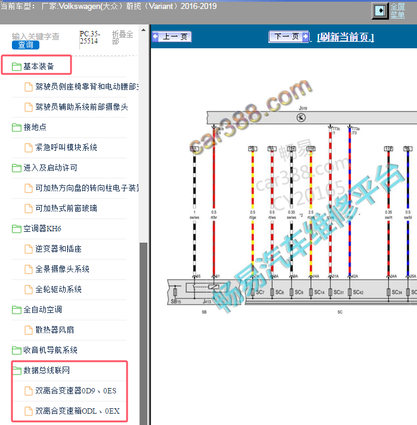Click the J519 component label in diagram
This screenshot has height=425, width=417.
[303, 108]
